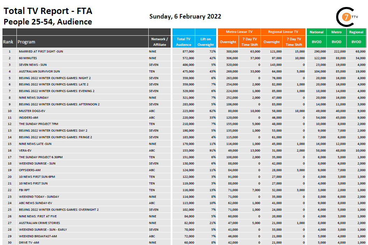Select the Program column header
Image resolution: width=368 pixels, height=245 pixels.
coord(27,42)
